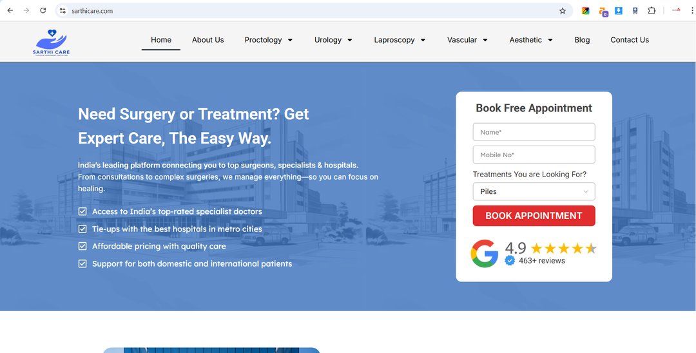The image size is (696, 353).
Task: Reload the page using the refresh icon
Action: click(43, 11)
